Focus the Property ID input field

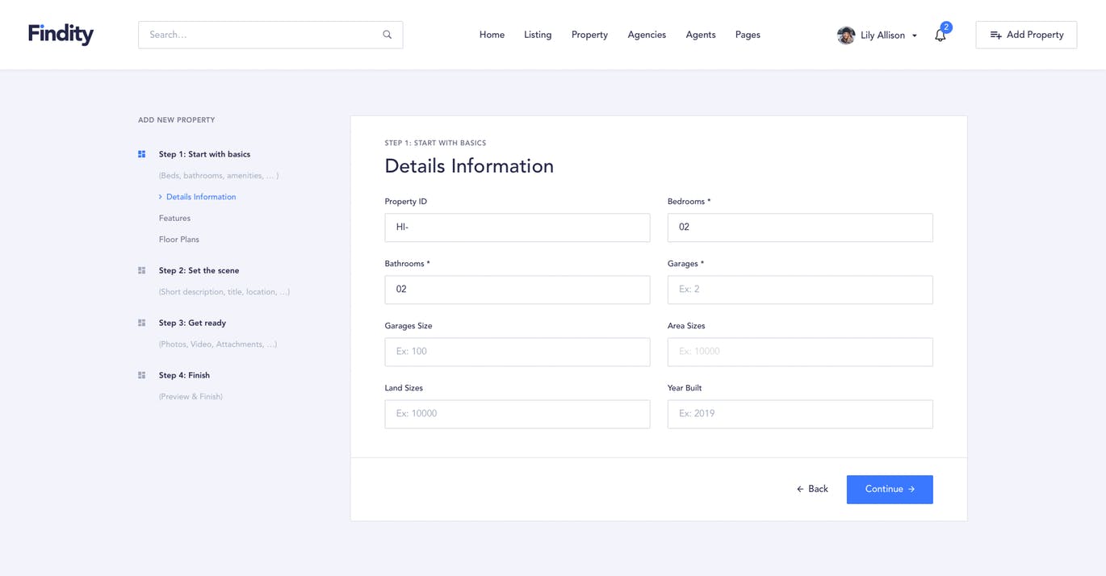[517, 227]
